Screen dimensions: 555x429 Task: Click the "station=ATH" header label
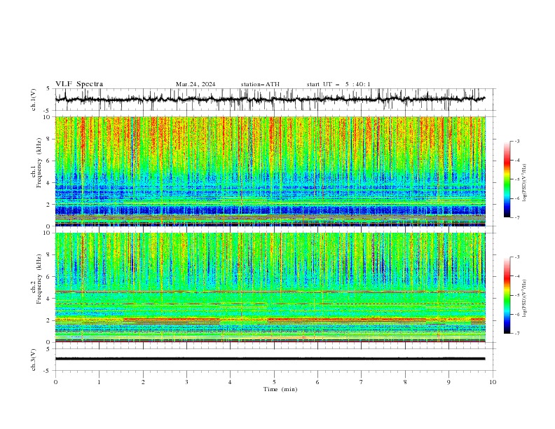[x=260, y=84]
